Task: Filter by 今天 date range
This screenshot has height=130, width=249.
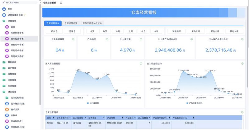Action: point(92,31)
